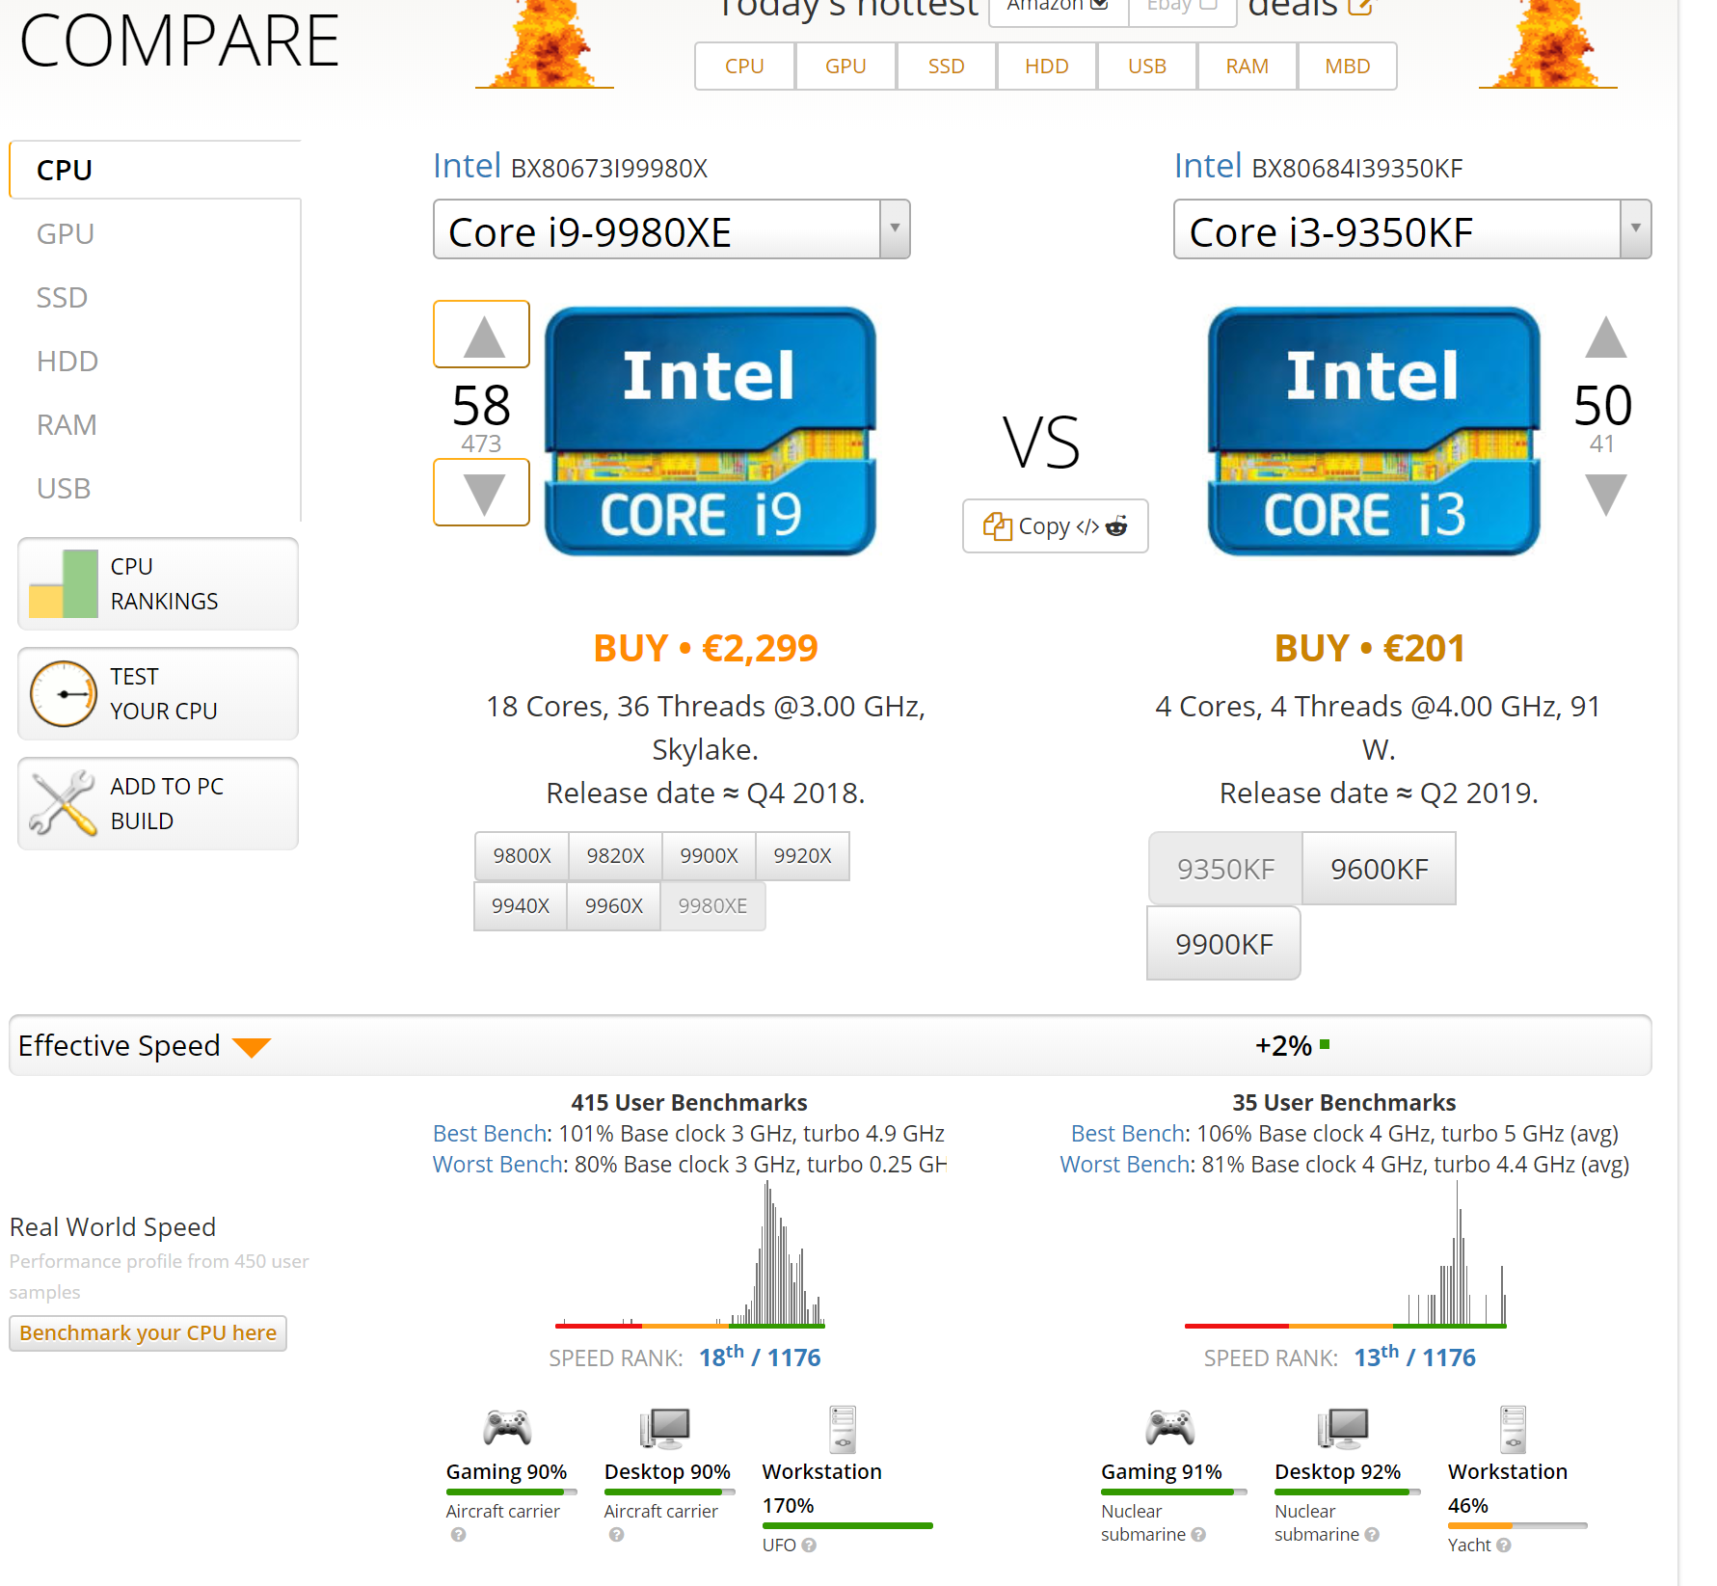
Task: Open Best Bench link for the i9-9980XE
Action: point(490,1133)
